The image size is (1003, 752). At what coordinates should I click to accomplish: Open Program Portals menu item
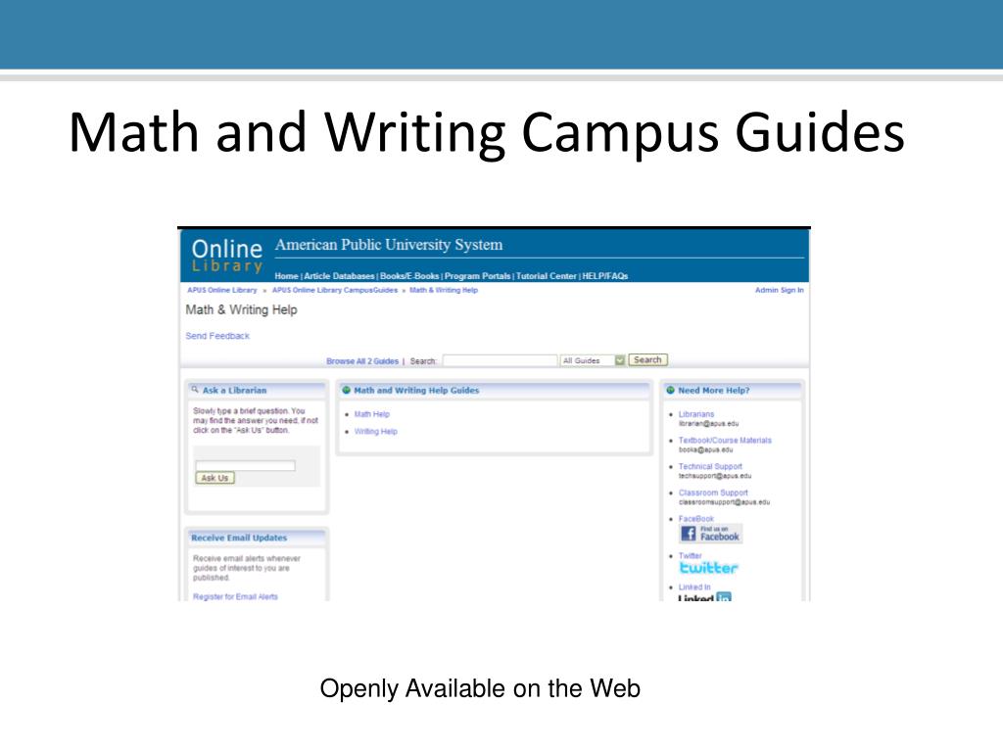coord(477,276)
